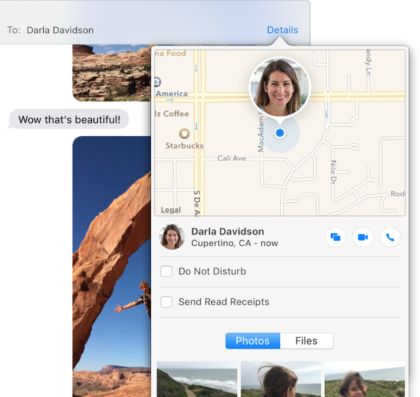Enable Send Read Receipts checkbox
The image size is (420, 397).
tap(166, 302)
